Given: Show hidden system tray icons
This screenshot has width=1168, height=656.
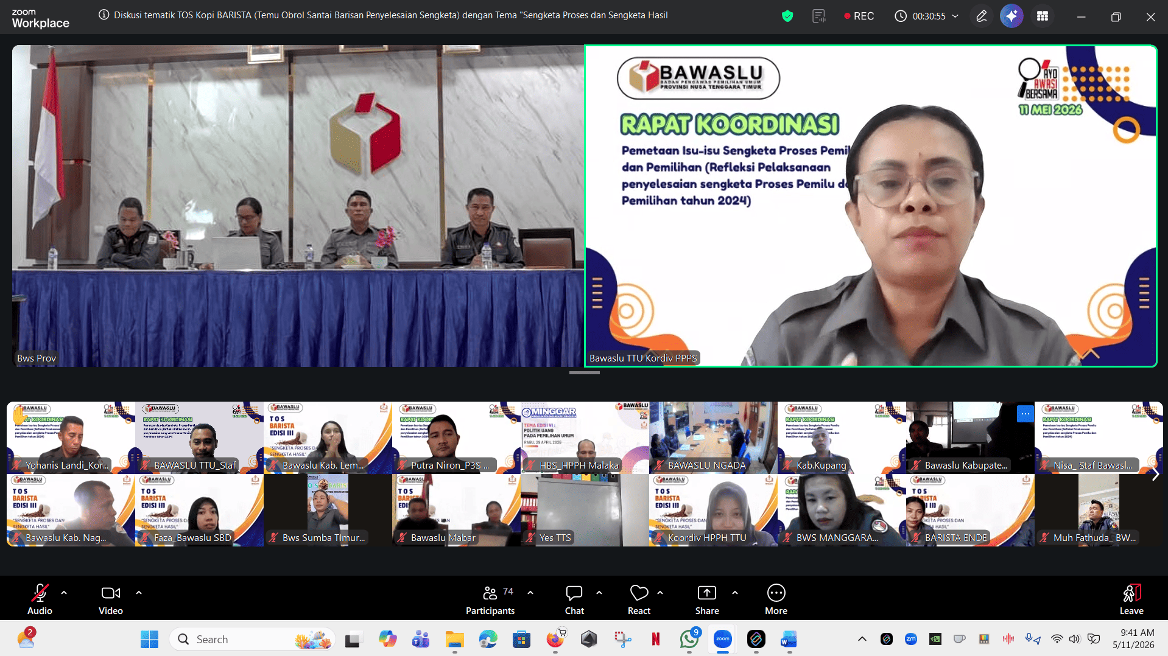Looking at the screenshot, I should [x=862, y=639].
